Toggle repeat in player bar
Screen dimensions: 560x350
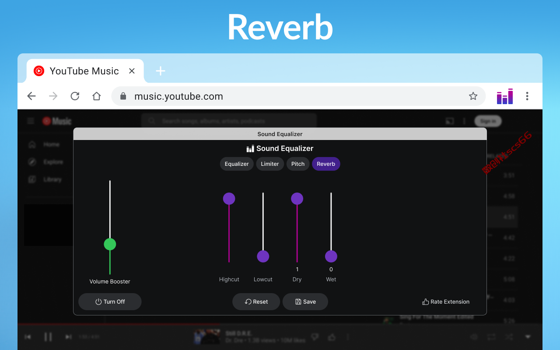[x=491, y=337]
